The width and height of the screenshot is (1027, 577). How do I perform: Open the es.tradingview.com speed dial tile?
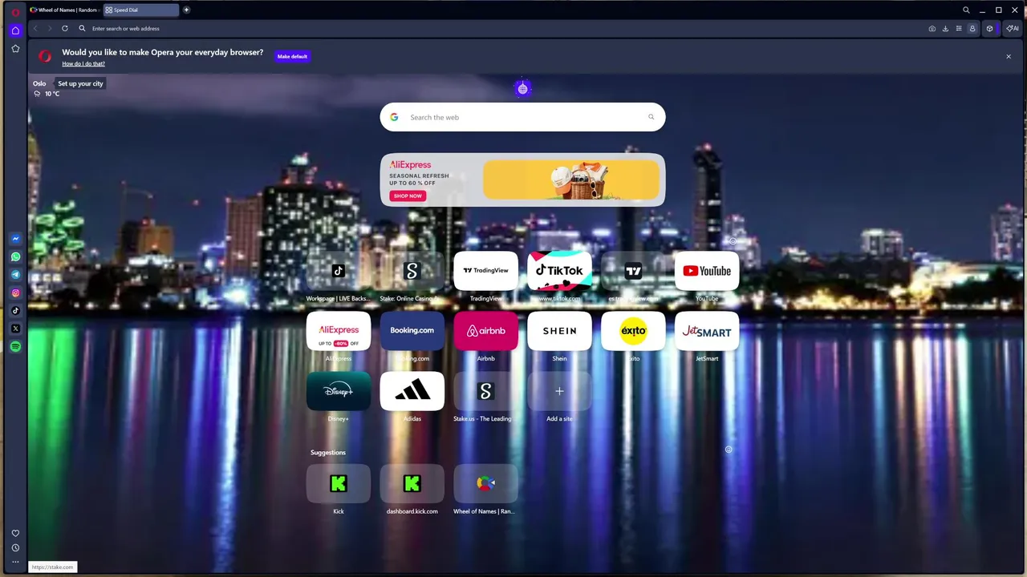[x=633, y=271]
